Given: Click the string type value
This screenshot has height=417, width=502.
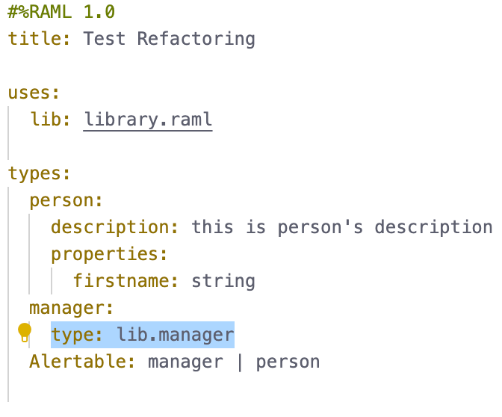Looking at the screenshot, I should pyautogui.click(x=223, y=281).
